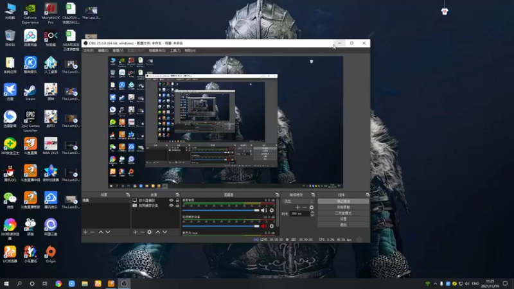Screen dimensions: 514x289
Task: Open the 编辑(E) menu
Action: (x=103, y=51)
